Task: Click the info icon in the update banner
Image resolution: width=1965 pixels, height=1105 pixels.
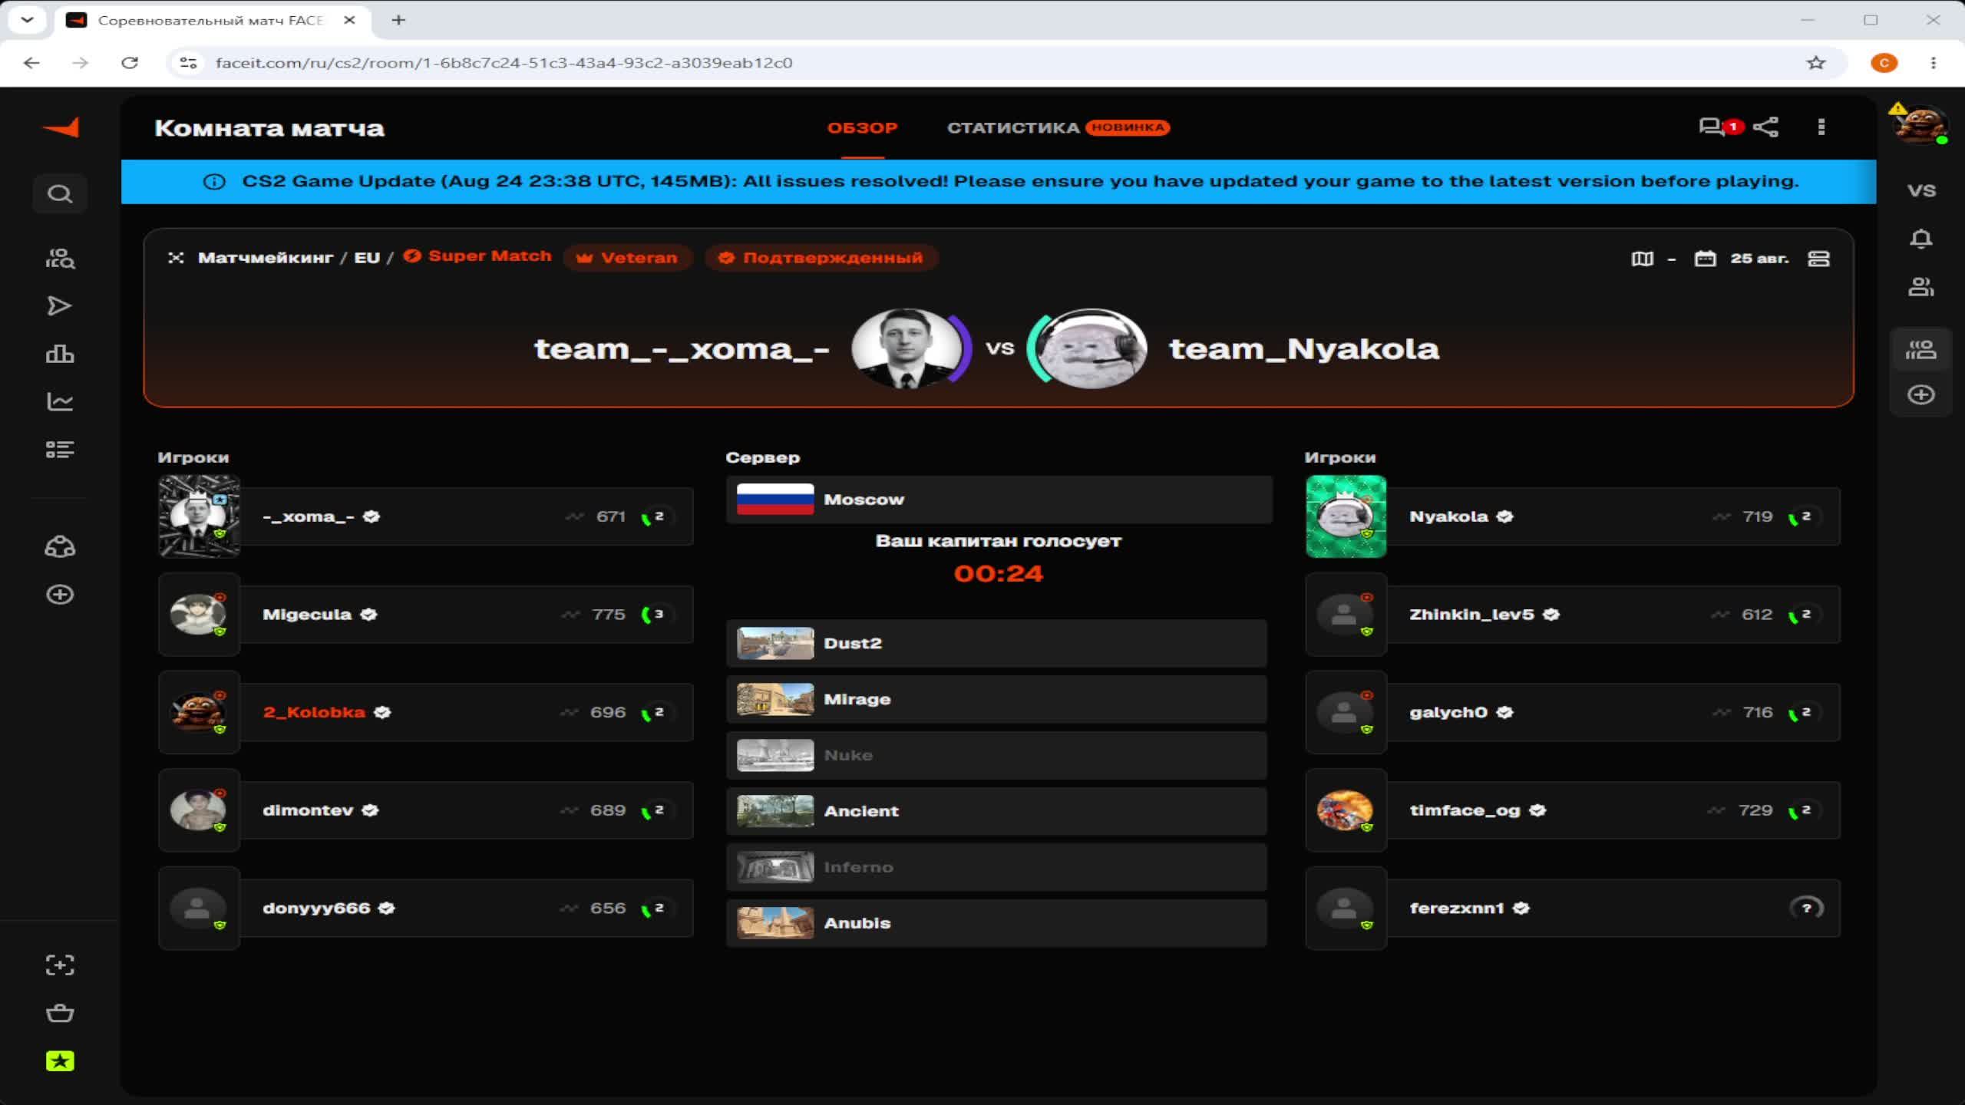Action: (x=214, y=182)
